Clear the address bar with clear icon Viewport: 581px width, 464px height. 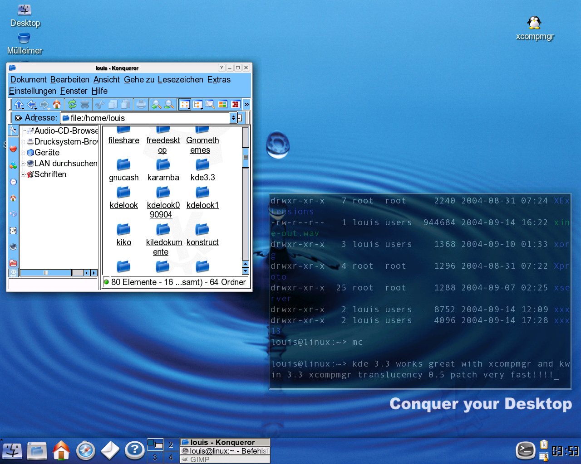19,118
